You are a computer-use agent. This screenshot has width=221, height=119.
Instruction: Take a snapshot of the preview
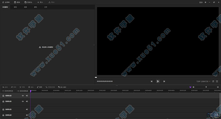tap(213, 81)
